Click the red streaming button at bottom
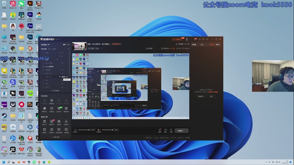The image size is (294, 165). tap(182, 131)
